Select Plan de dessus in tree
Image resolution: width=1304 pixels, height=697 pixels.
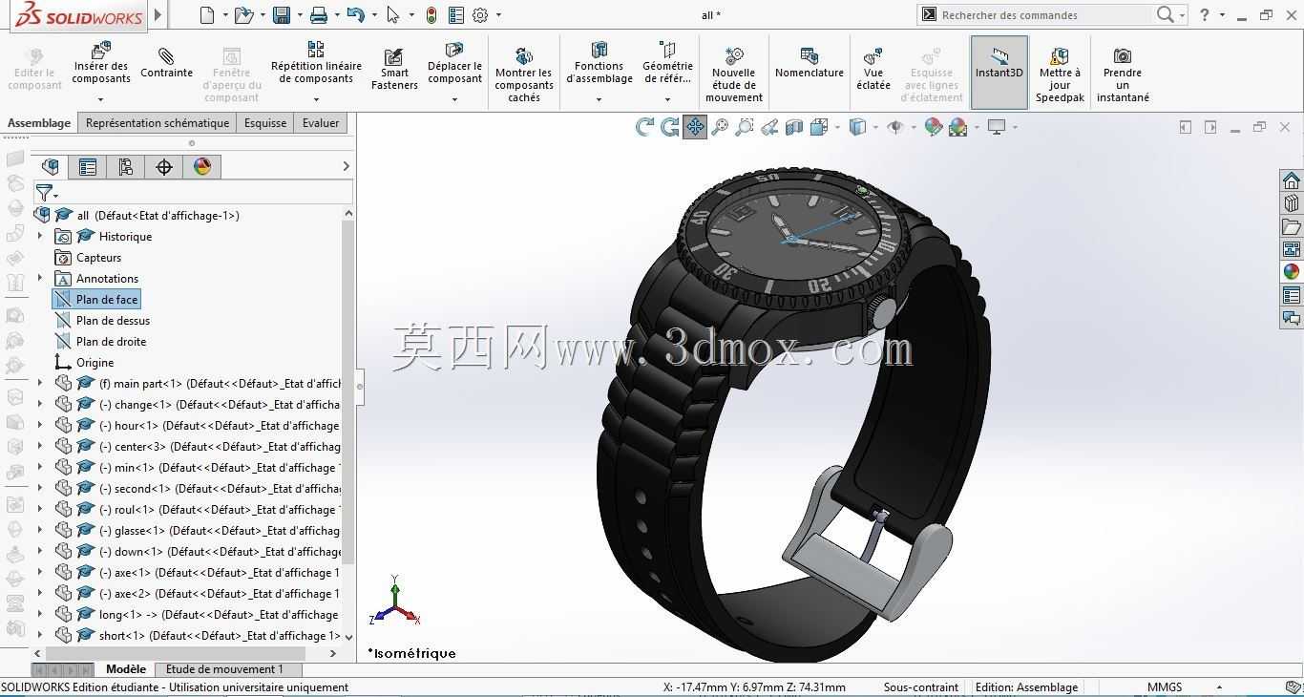click(102, 321)
